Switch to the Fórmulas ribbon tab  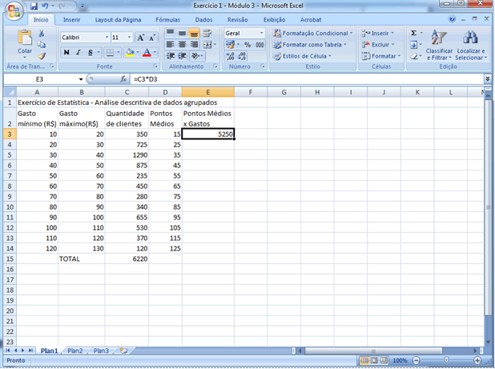(x=167, y=18)
